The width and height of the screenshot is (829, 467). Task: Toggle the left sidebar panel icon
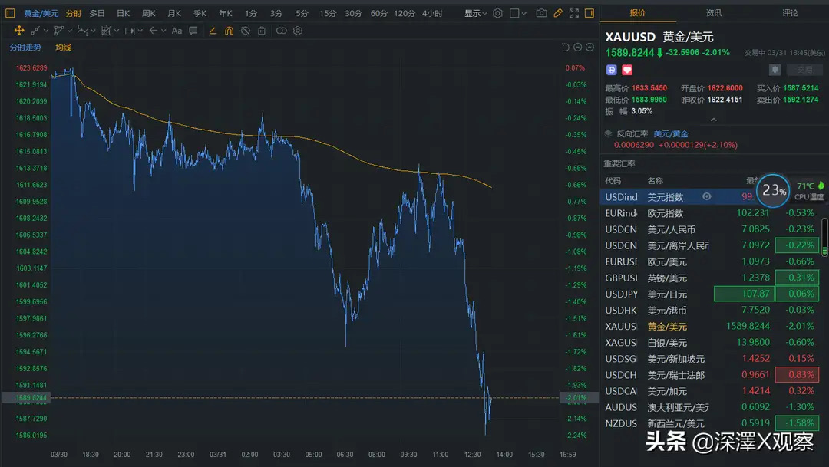coord(10,13)
